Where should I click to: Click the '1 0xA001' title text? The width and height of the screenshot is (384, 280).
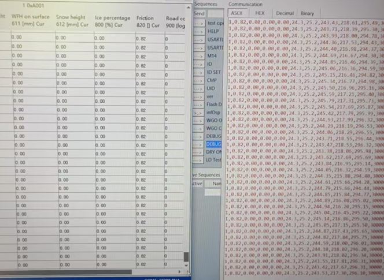tap(33, 5)
